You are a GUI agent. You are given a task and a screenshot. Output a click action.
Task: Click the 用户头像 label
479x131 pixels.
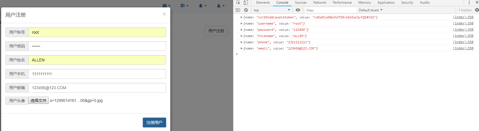[x=17, y=101]
